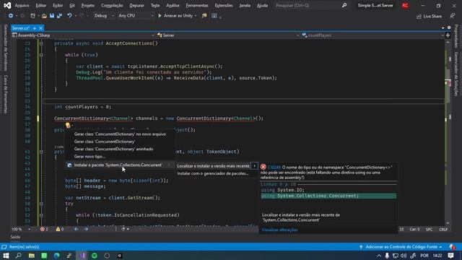The height and width of the screenshot is (260, 462).
Task: Undo the last edit with the undo arrow
Action: [x=69, y=16]
